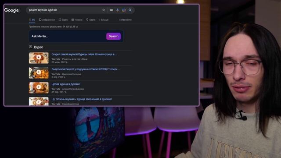Screen dimensions: 281x158
Task: Switch to the Новини news tab
Action: coord(77,20)
